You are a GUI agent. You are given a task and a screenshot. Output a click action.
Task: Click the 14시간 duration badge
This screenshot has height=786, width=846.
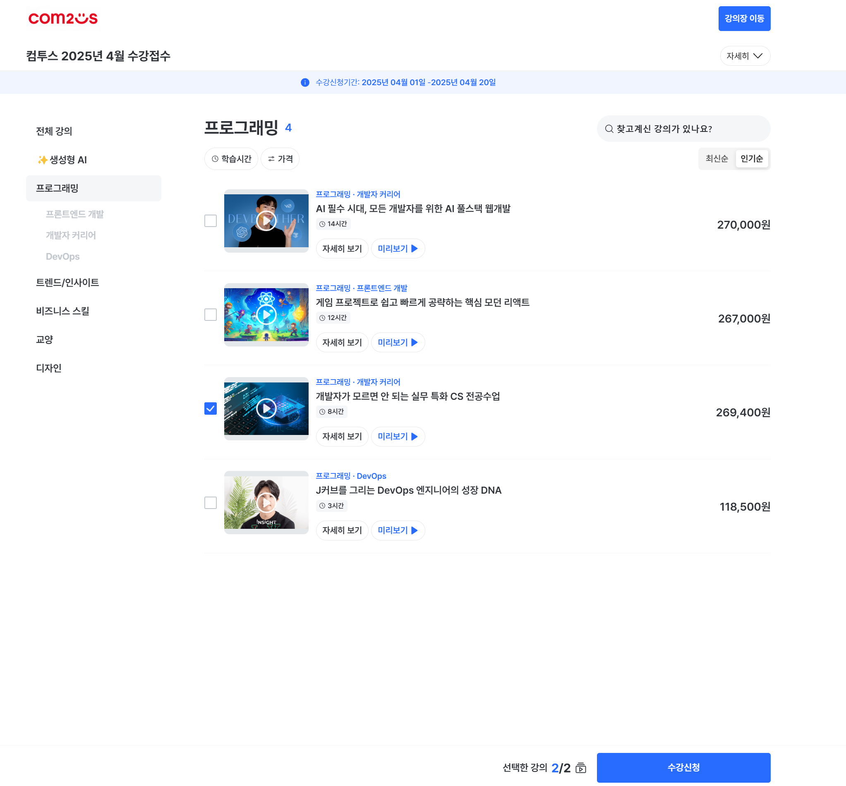tap(333, 224)
